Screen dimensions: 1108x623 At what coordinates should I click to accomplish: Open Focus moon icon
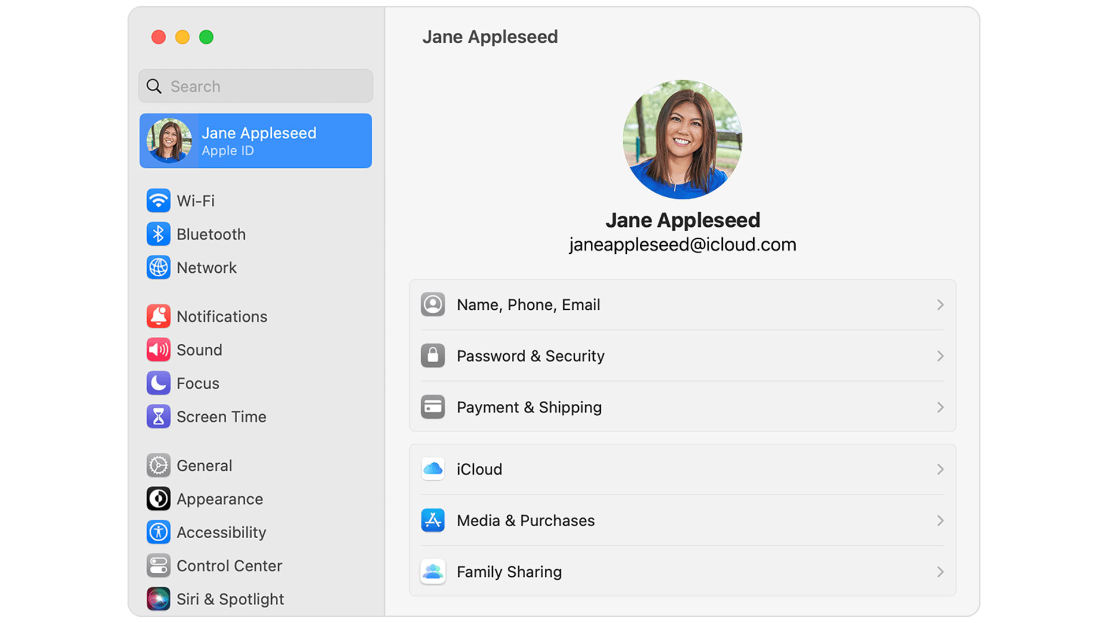(x=158, y=383)
